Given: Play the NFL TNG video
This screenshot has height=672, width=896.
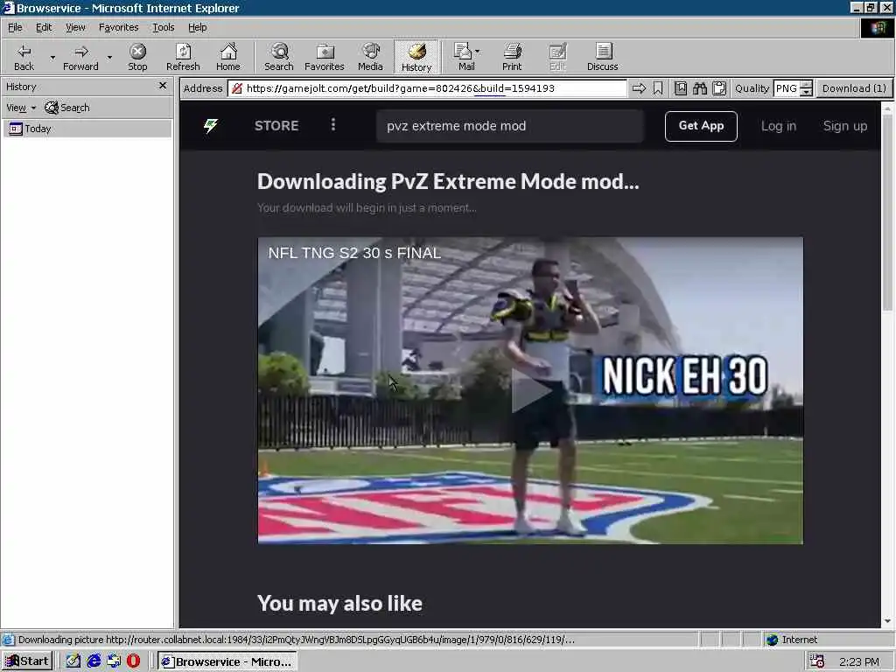Looking at the screenshot, I should 530,391.
